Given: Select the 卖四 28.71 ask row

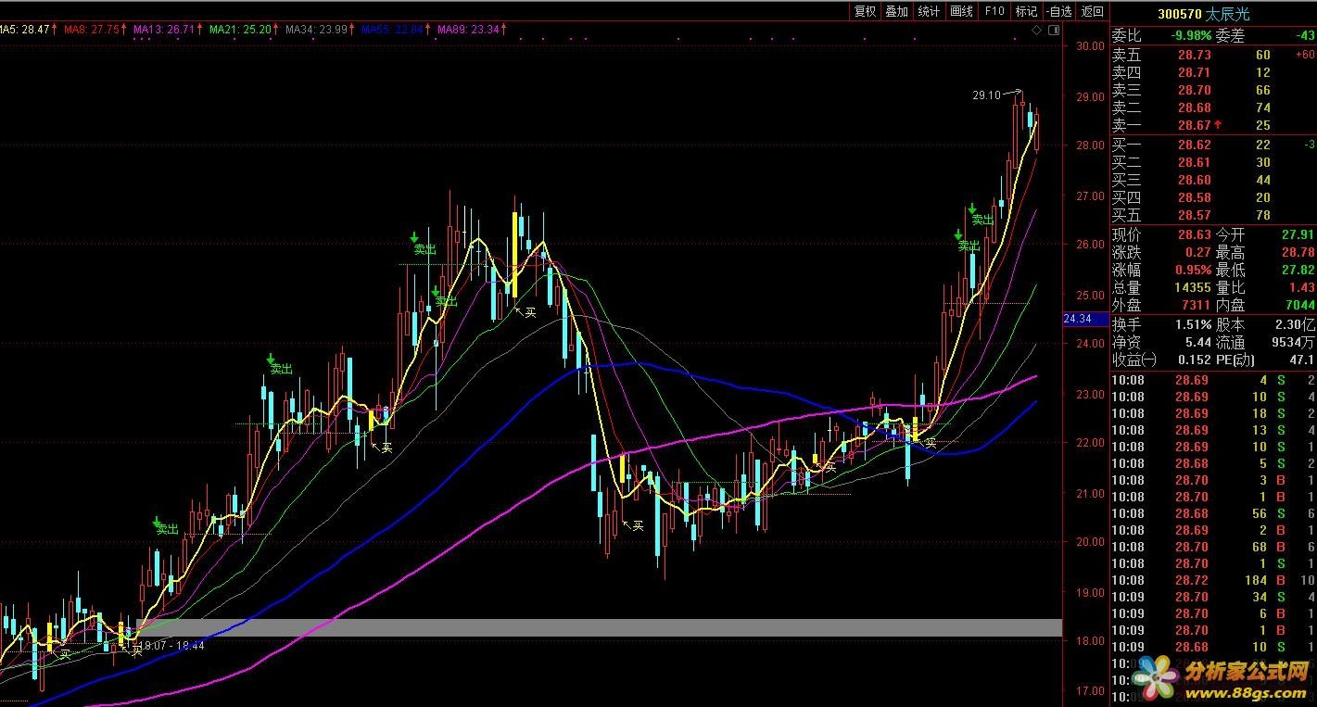Looking at the screenshot, I should [x=1213, y=72].
